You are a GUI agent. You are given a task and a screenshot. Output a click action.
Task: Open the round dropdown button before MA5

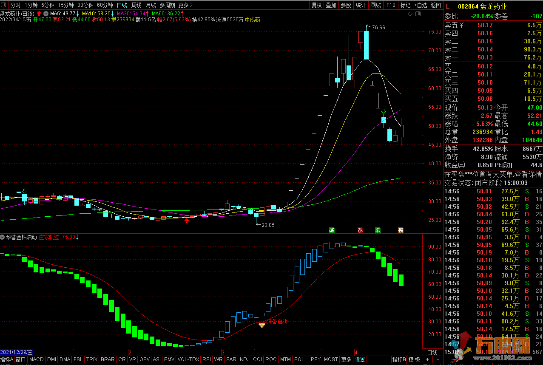(46, 14)
